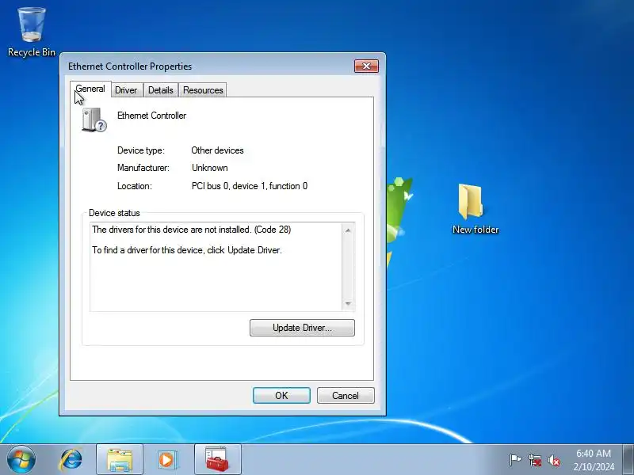
Task: Click the muted volume tray icon
Action: [554, 460]
